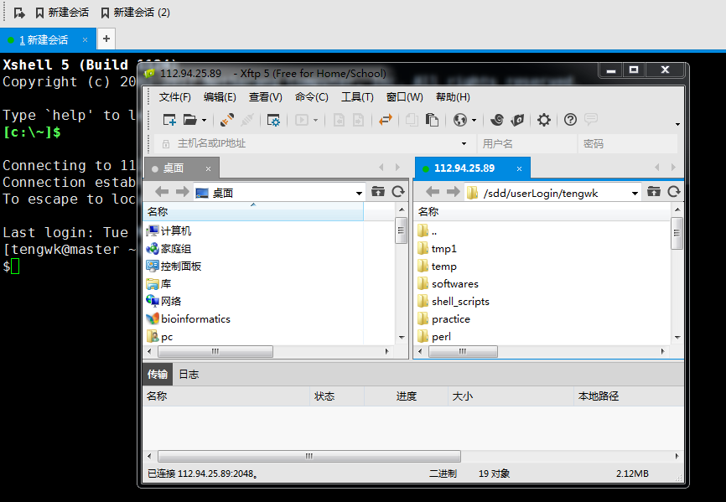
Task: Refresh the local pane file list
Action: (x=398, y=192)
